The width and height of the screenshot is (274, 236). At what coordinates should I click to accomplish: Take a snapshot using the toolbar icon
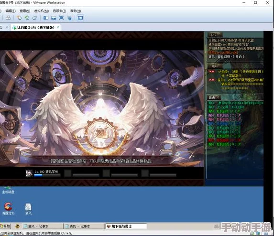19,18
